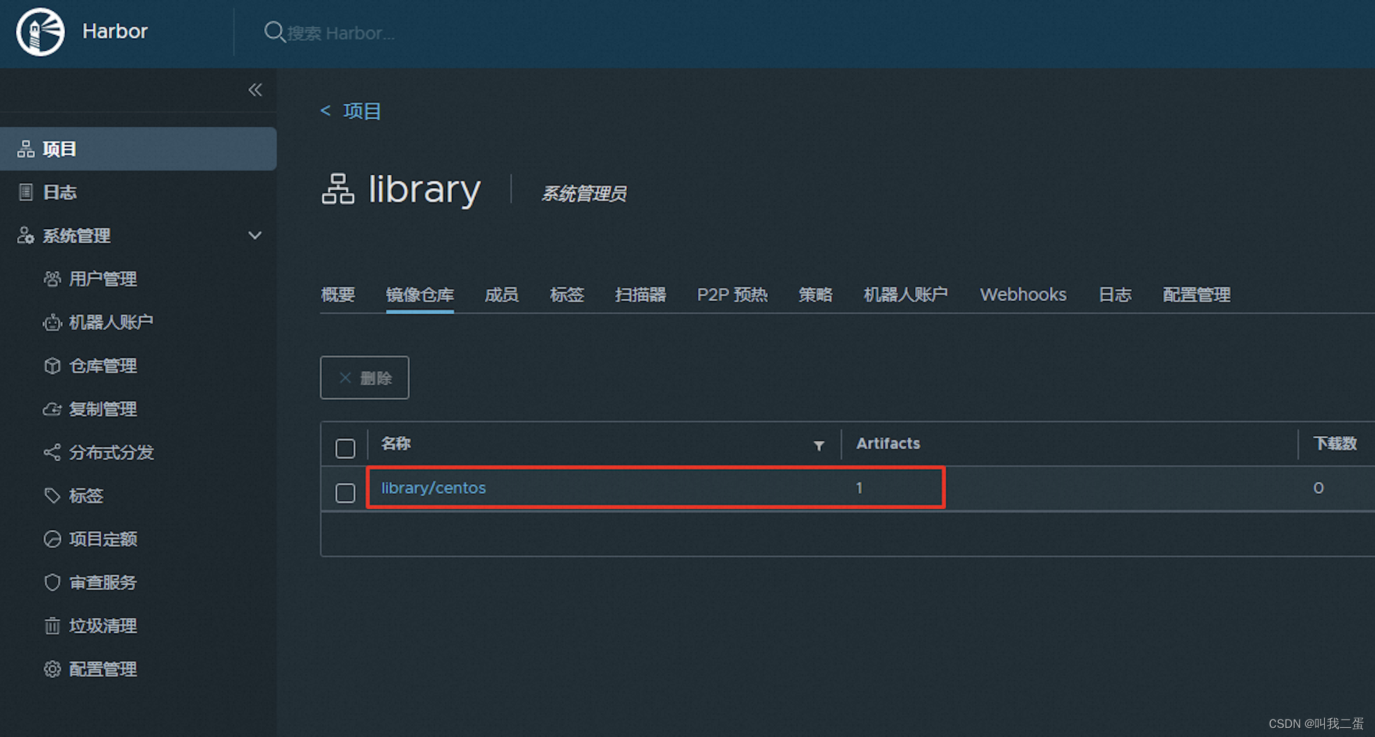Switch to the 成员 tab
The height and width of the screenshot is (737, 1375).
click(501, 295)
